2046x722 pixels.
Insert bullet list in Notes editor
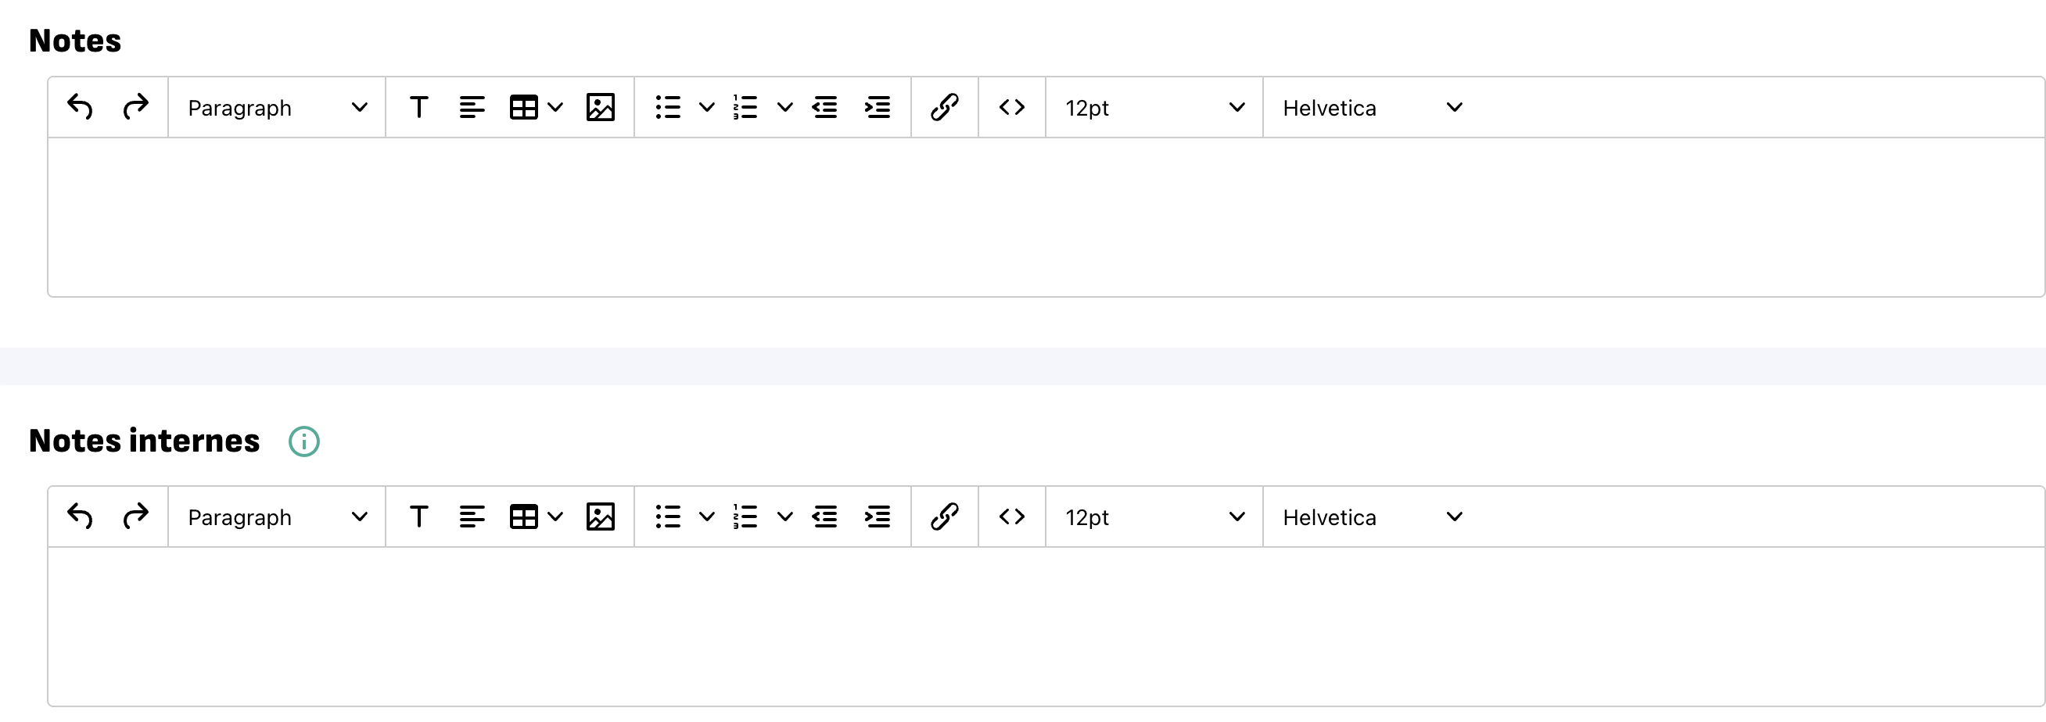pyautogui.click(x=668, y=107)
